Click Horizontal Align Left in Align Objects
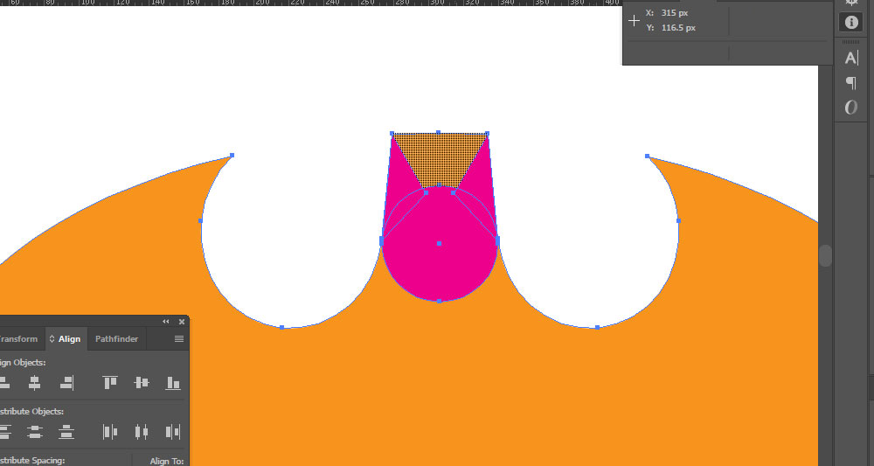874x466 pixels. pyautogui.click(x=4, y=383)
